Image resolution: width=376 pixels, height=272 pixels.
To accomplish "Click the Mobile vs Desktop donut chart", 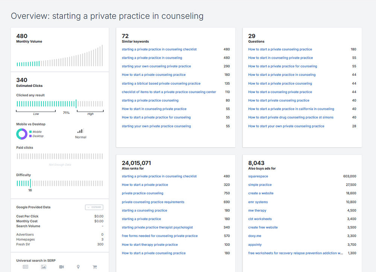I will pos(22,134).
